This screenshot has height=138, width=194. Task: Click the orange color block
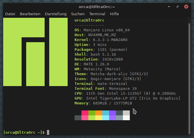click(x=99, y=113)
